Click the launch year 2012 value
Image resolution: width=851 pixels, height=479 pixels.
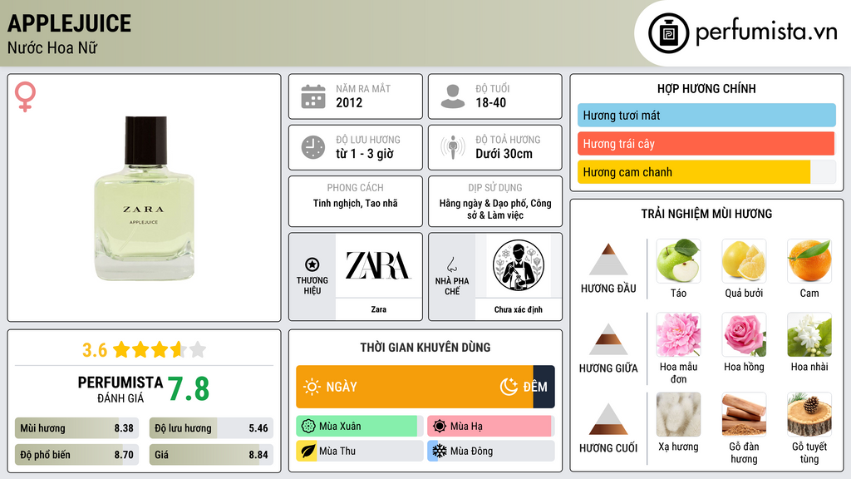(x=349, y=102)
